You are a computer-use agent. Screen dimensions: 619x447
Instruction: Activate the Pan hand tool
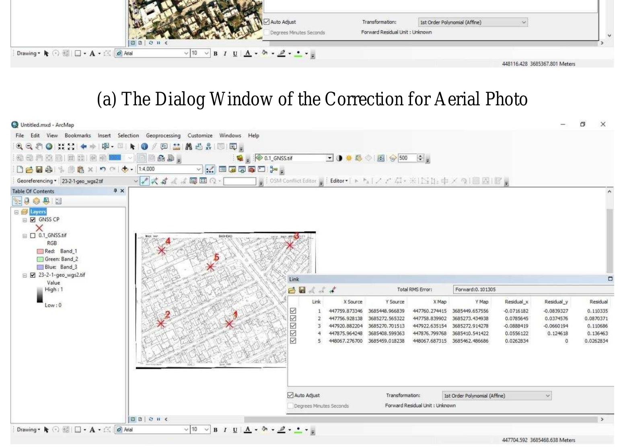click(39, 147)
